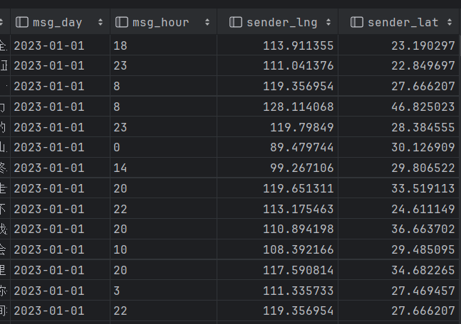Viewport: 461px width, 324px height.
Task: Select the sender_lng column header
Action: click(x=278, y=22)
